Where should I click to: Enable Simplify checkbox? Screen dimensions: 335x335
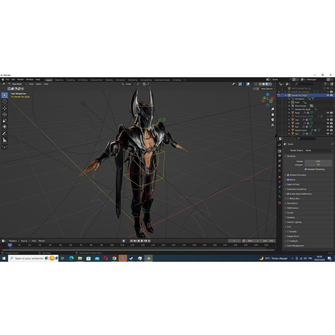coord(288,232)
